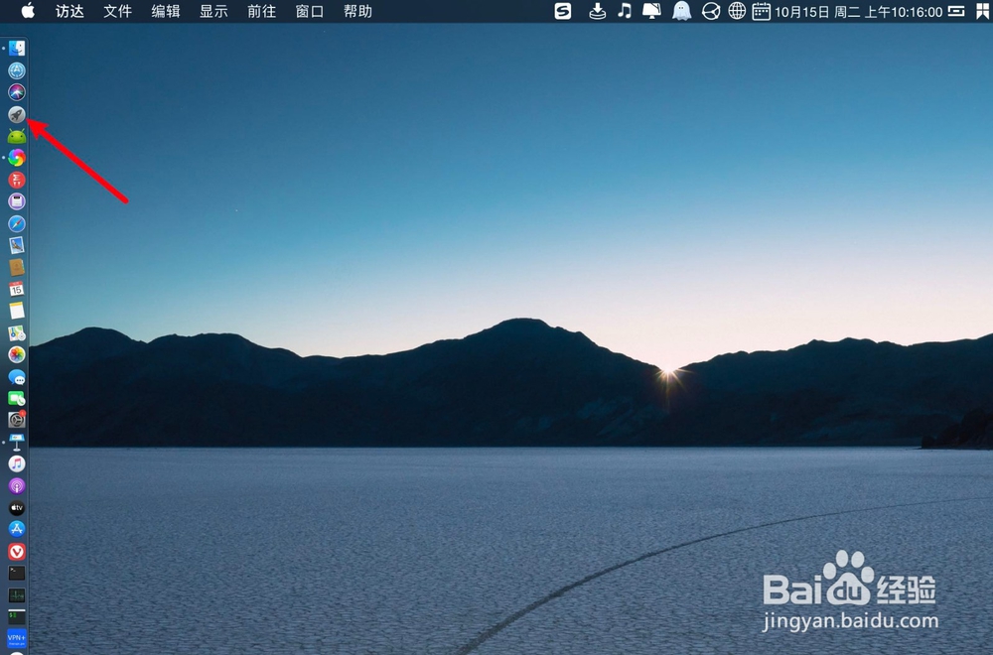This screenshot has height=655, width=993.
Task: Open the colorful pinwheel app in Dock
Action: pos(17,158)
